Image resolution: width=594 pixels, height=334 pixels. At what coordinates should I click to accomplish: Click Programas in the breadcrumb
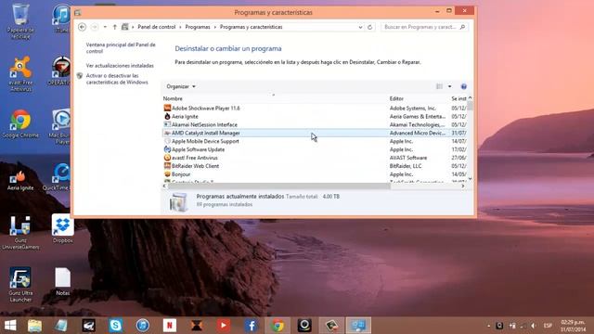198,27
